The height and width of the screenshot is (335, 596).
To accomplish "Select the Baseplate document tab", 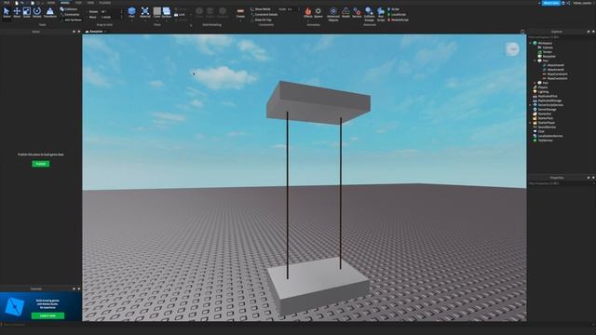I will pos(96,32).
